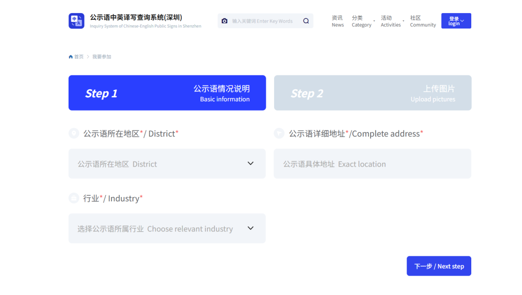Expand the Category menu
522x295 pixels.
362,21
